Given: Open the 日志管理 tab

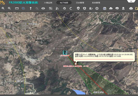Looking at the screenshot, I should [80, 3].
